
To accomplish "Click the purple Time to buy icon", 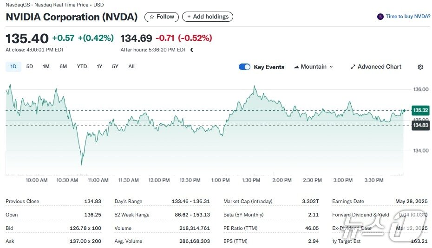I will tap(380, 17).
